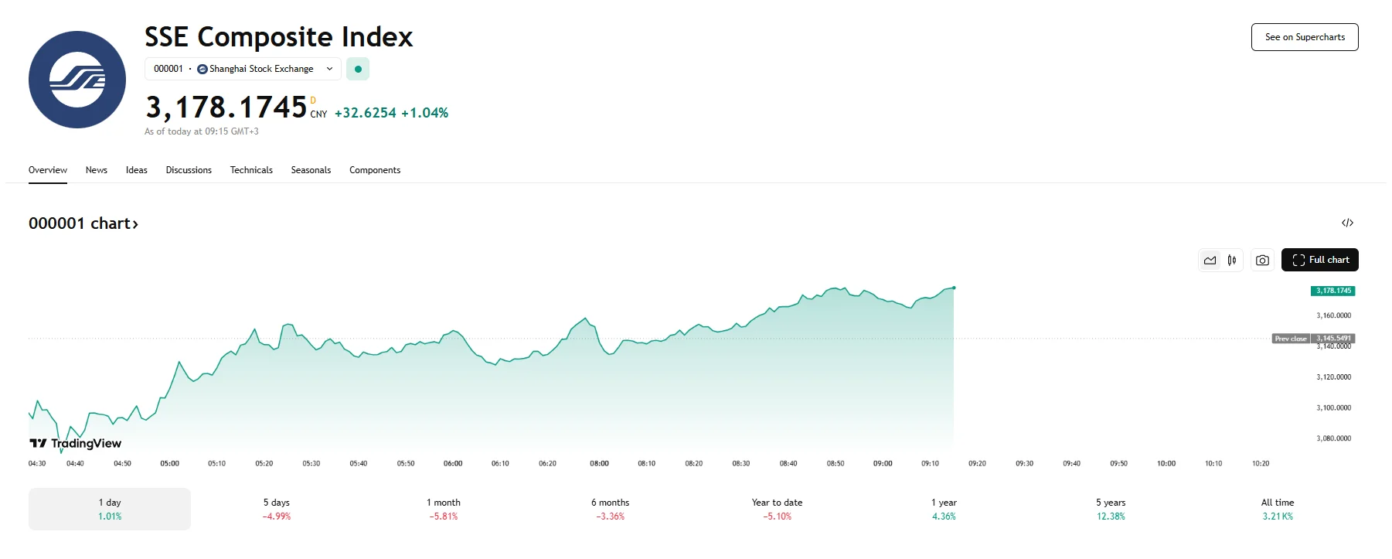Click the SSE Composite Index logo
This screenshot has height=559, width=1392.
click(77, 80)
